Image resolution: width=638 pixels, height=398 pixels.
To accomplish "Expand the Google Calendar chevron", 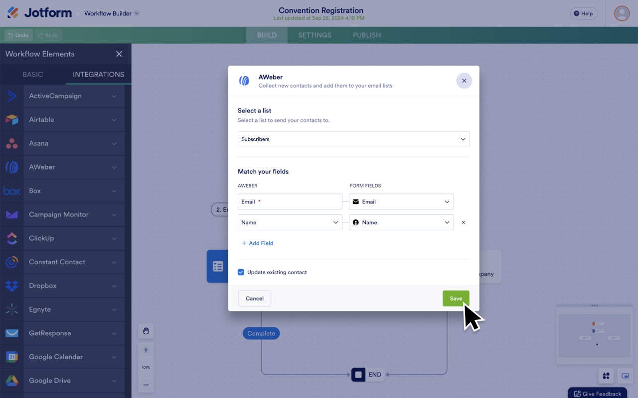I will 114,357.
